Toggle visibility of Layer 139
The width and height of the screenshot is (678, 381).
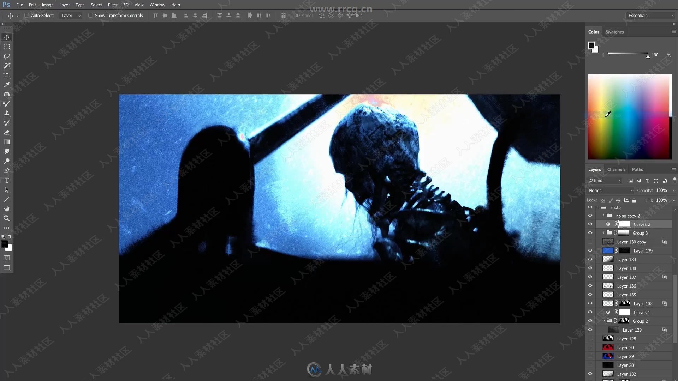(x=590, y=250)
